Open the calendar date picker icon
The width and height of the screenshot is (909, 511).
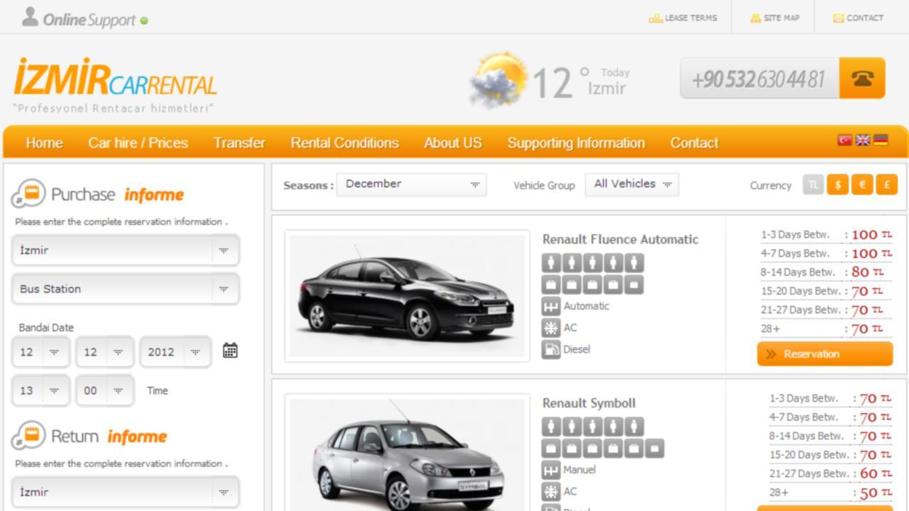[230, 351]
